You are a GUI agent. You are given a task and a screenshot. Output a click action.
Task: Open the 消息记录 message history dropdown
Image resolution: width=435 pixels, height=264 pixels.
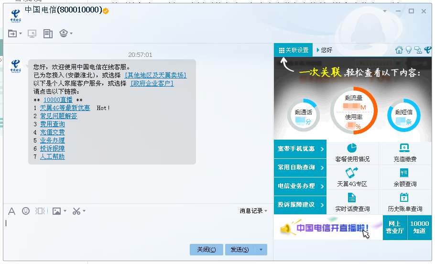[253, 211]
